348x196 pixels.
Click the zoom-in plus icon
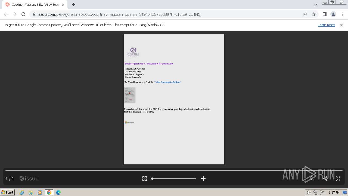[x=203, y=179]
